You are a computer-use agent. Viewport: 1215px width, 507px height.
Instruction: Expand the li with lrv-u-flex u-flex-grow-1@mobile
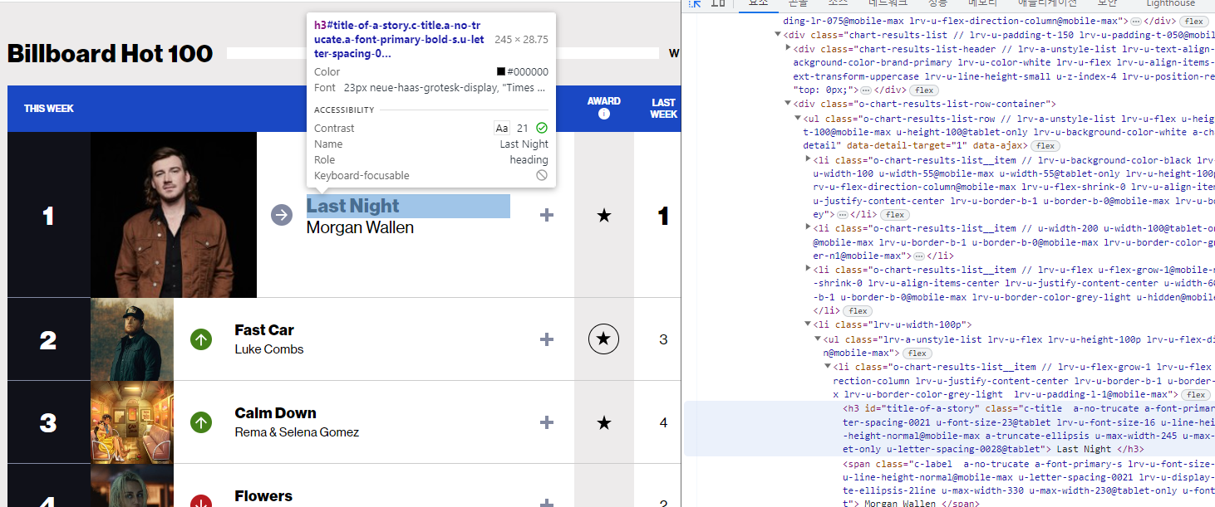pyautogui.click(x=808, y=270)
